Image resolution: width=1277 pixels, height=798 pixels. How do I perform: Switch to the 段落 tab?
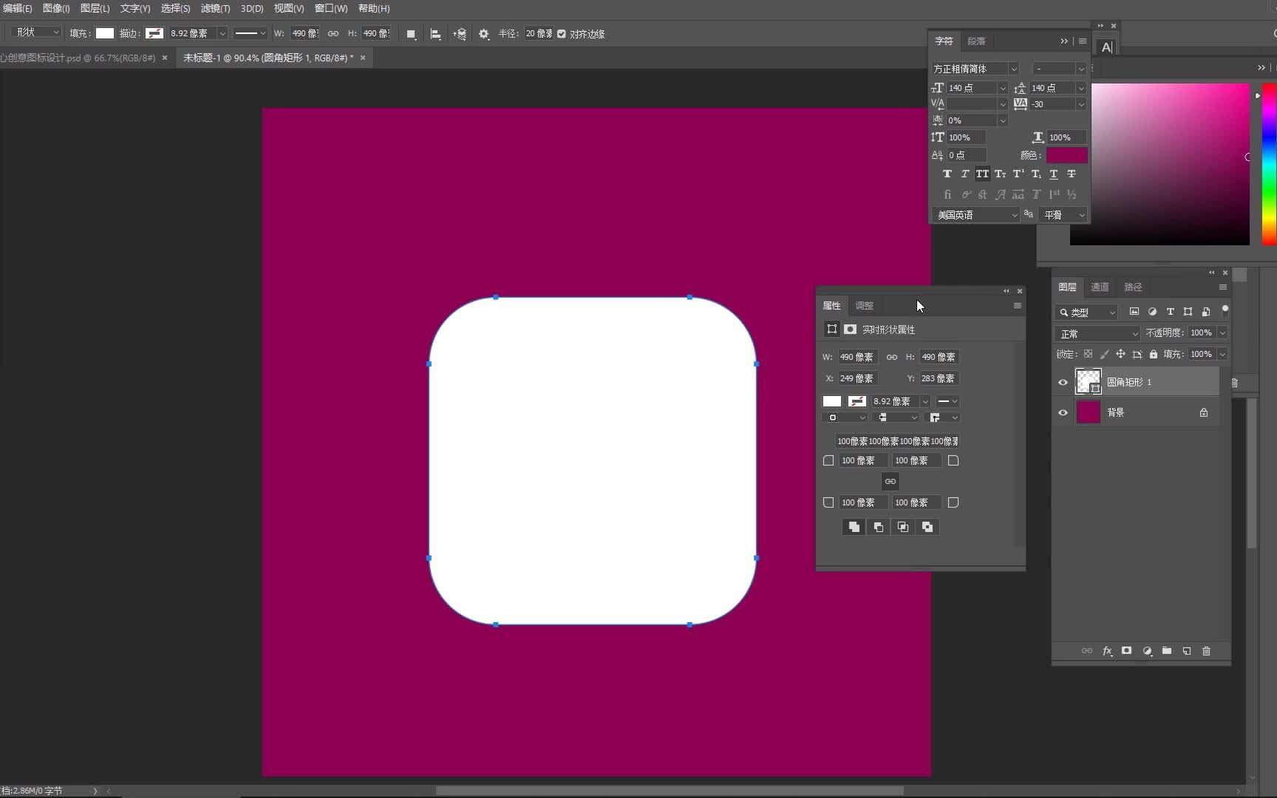(976, 41)
